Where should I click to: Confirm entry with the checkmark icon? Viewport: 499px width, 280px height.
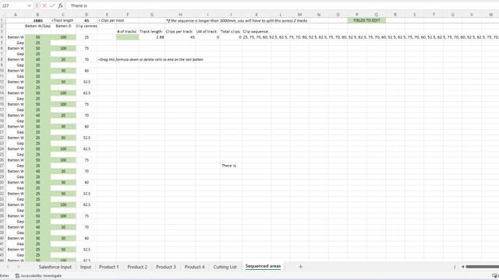(52, 5)
